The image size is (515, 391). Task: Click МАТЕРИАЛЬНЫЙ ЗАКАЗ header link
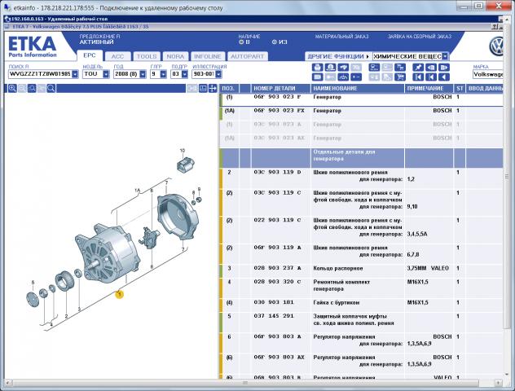pyautogui.click(x=341, y=37)
